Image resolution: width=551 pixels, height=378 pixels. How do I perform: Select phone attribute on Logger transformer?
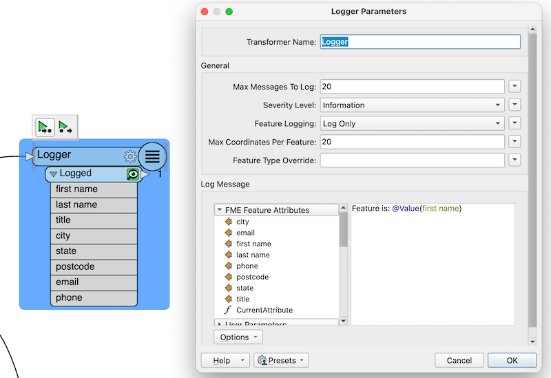pos(94,298)
